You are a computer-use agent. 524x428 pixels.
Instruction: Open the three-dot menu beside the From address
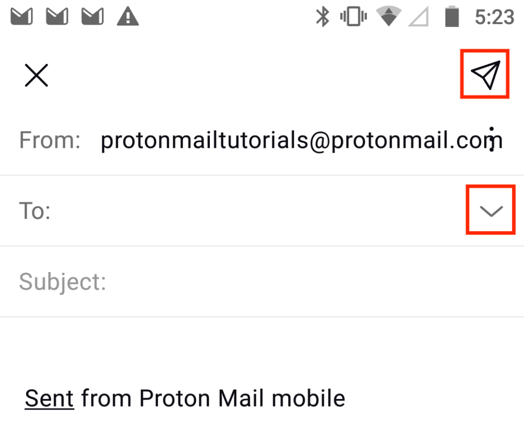[x=491, y=139]
